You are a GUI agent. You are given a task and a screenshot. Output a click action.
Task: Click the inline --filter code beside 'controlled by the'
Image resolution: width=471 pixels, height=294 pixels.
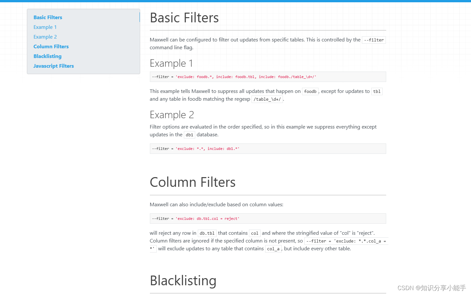coord(374,40)
